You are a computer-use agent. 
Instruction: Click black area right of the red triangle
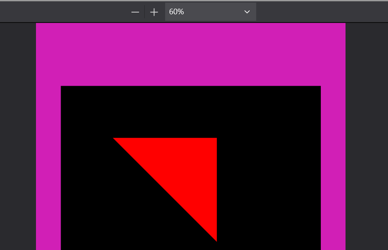point(269,186)
